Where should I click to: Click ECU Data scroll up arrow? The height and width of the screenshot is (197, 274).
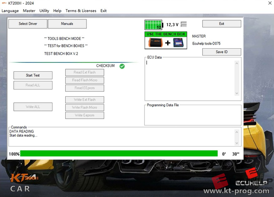pos(237,63)
